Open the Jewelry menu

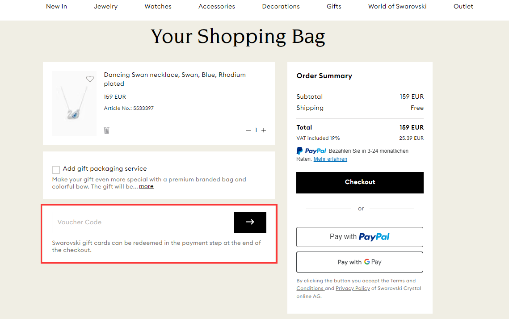pyautogui.click(x=106, y=7)
